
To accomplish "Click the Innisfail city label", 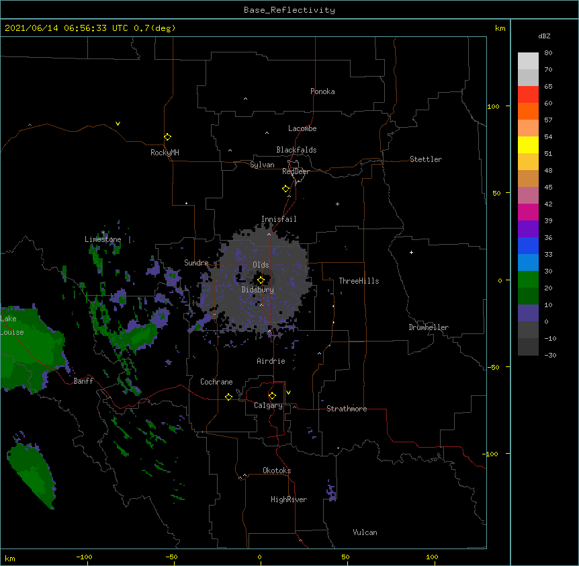I will (x=279, y=219).
